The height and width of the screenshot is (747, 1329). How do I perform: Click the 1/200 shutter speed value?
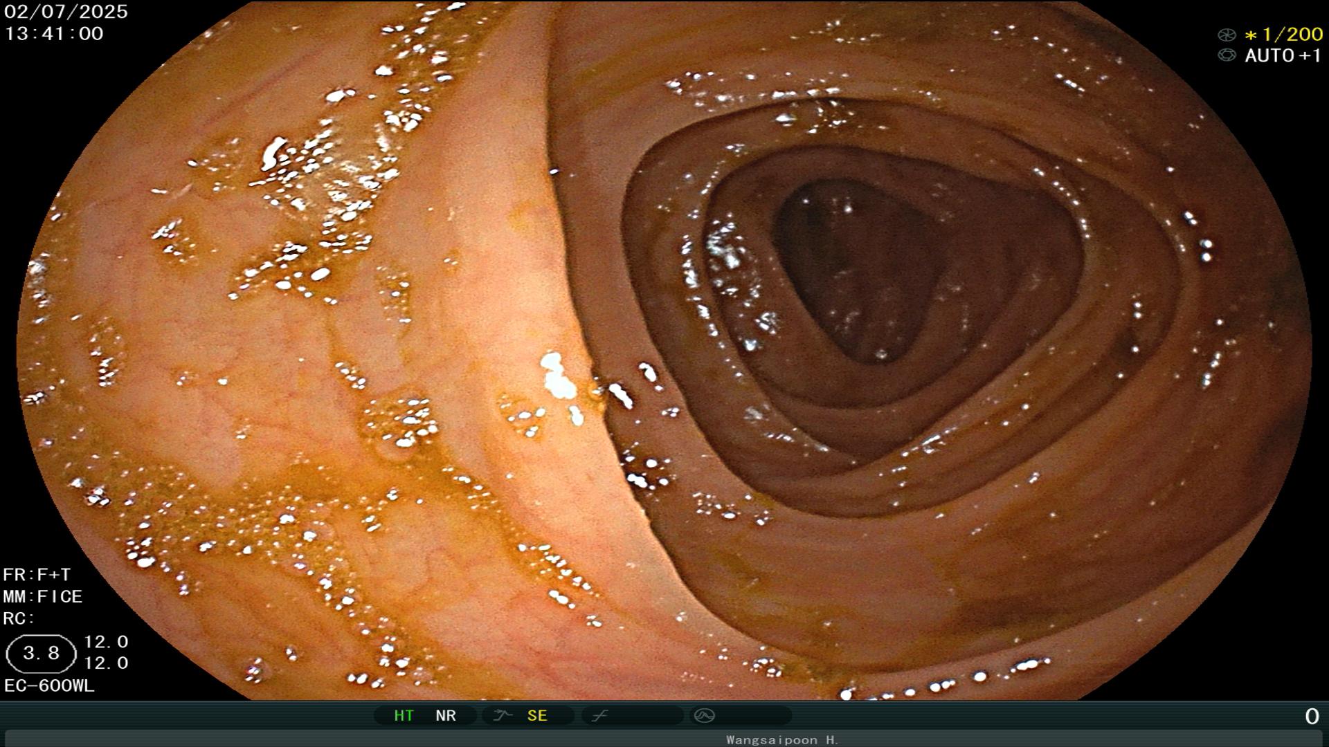1292,35
